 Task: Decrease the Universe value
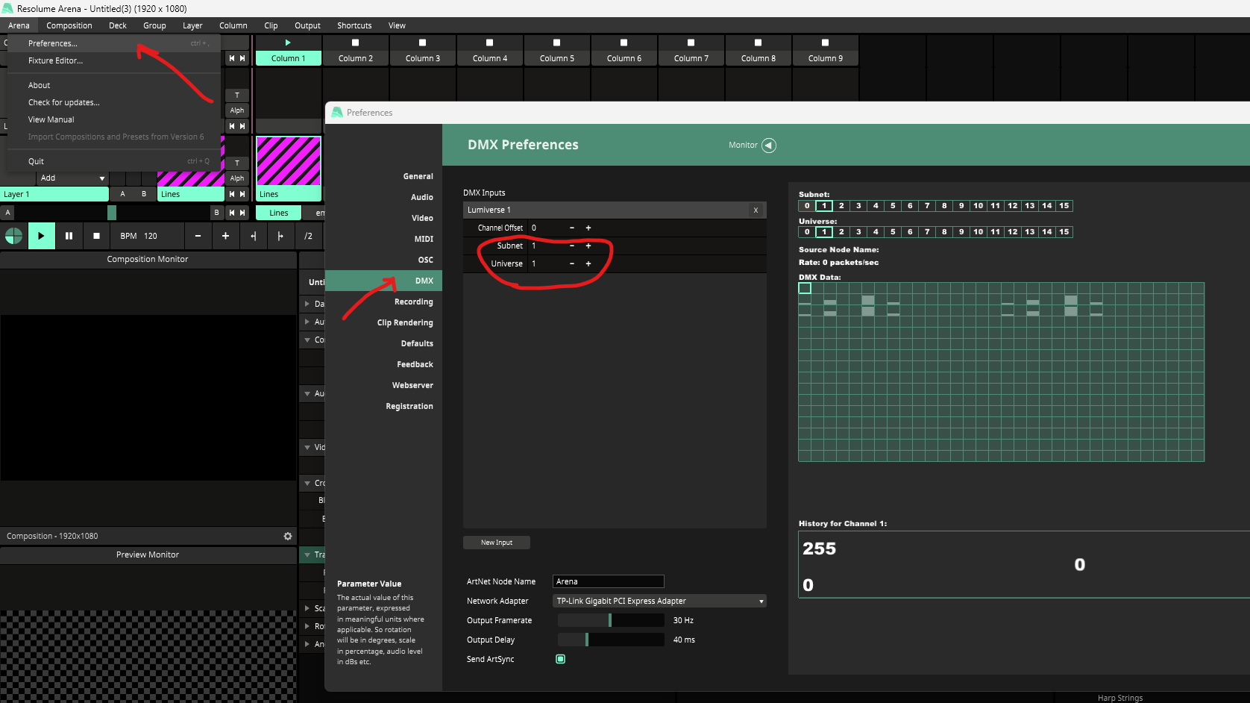[572, 263]
